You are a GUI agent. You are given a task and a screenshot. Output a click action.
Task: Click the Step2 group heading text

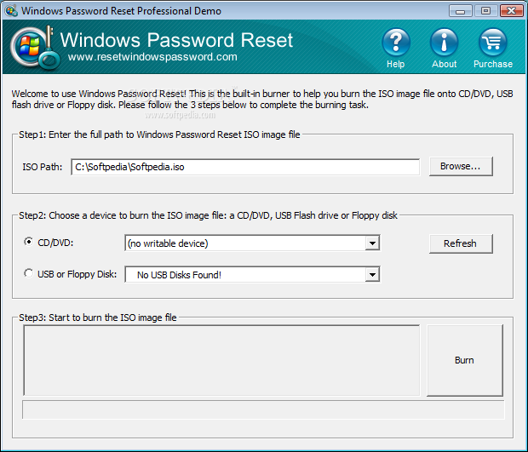208,215
